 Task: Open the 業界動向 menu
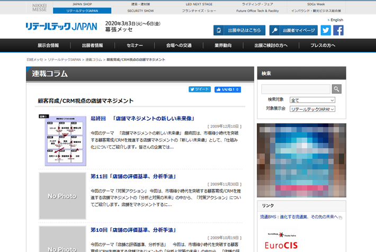click(223, 46)
